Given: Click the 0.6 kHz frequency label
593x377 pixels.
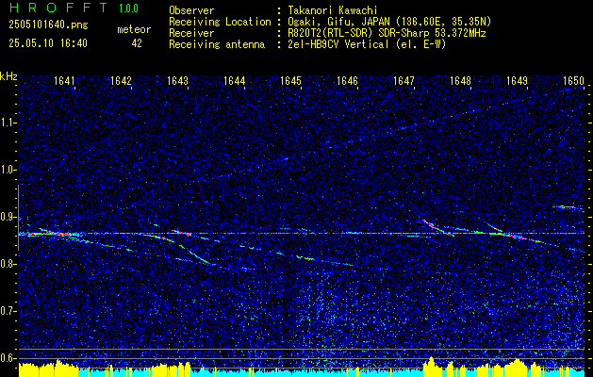Looking at the screenshot, I should point(7,358).
